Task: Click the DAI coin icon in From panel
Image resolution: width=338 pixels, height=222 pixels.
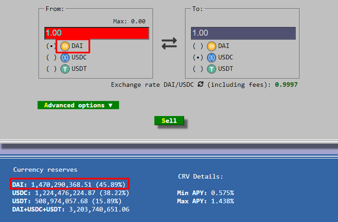Action: pos(65,46)
